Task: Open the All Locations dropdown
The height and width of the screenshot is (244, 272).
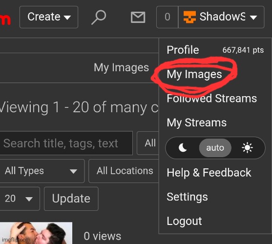Action: coord(124,171)
